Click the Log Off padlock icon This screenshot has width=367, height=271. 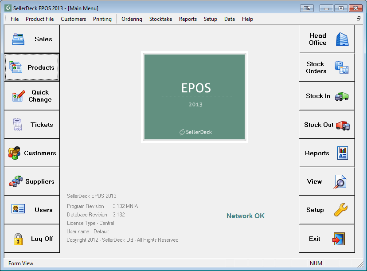click(x=18, y=239)
